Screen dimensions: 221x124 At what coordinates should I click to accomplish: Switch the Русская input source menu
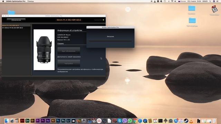pyautogui.click(x=182, y=1)
